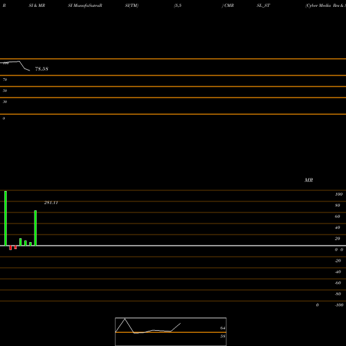Click the 'SI_ST' header label
Screen dimensions: 346x346
coord(263,6)
